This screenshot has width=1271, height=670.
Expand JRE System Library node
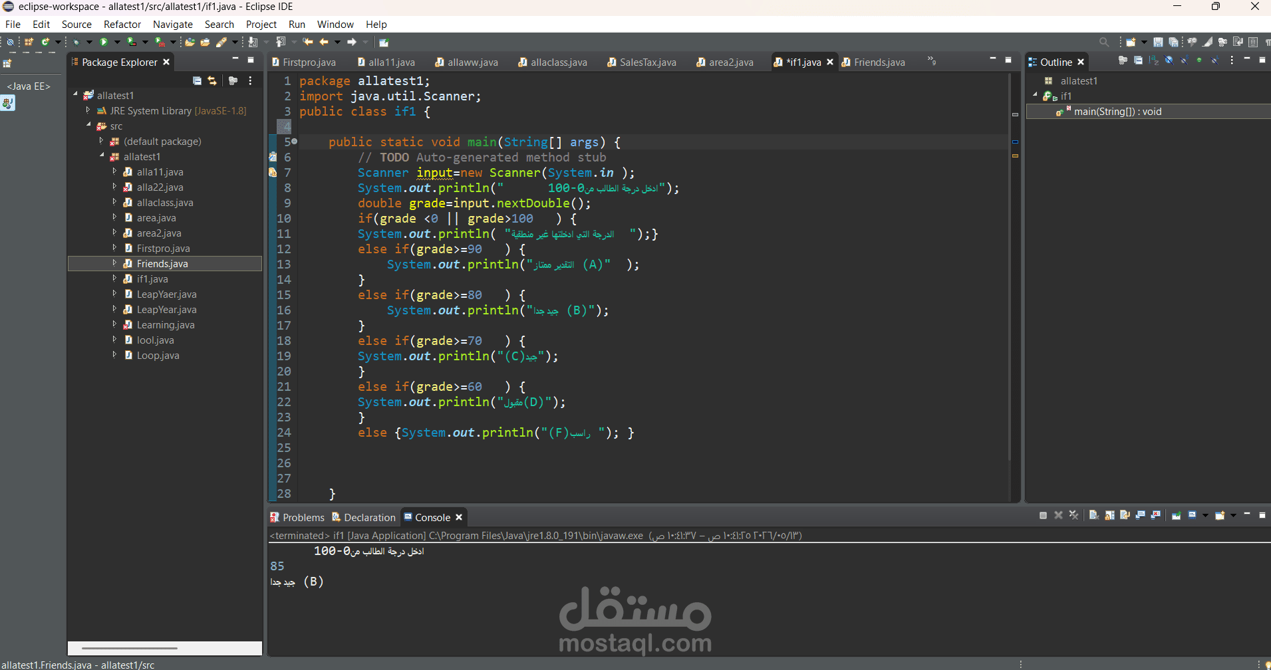tap(88, 110)
